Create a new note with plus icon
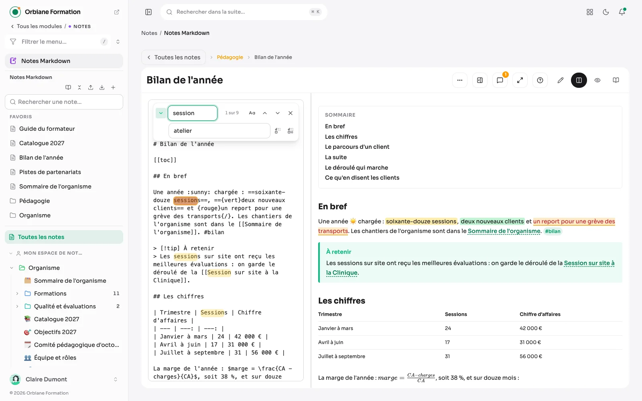This screenshot has height=401, width=642. 113,87
